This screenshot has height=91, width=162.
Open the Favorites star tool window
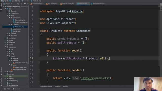click(x=1, y=82)
